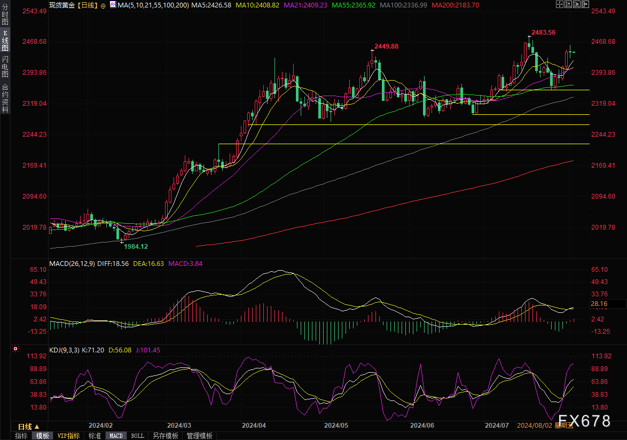Open 合约资料 in the left sidebar
Image resolution: width=627 pixels, height=440 pixels.
pos(5,98)
